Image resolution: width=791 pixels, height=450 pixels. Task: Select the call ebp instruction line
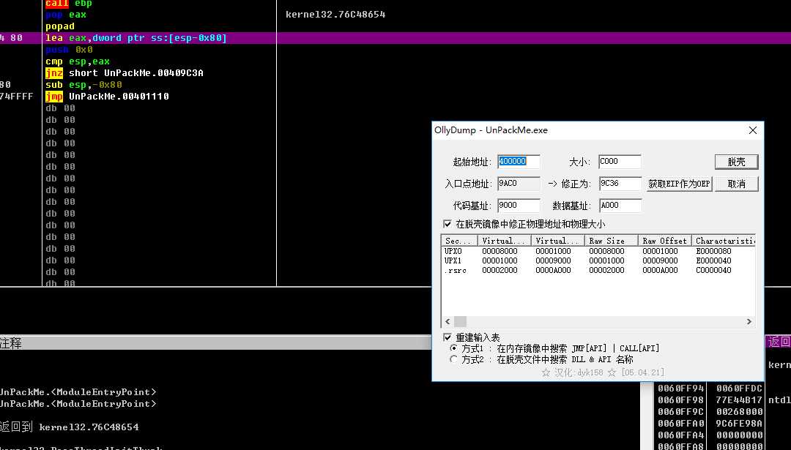pos(69,4)
